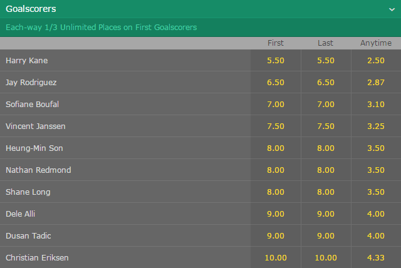Click Sofiane Boufal Anytime odds 3.10
Image resolution: width=401 pixels, height=268 pixels.
[376, 104]
